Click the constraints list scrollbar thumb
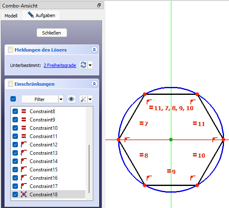 pos(89,169)
